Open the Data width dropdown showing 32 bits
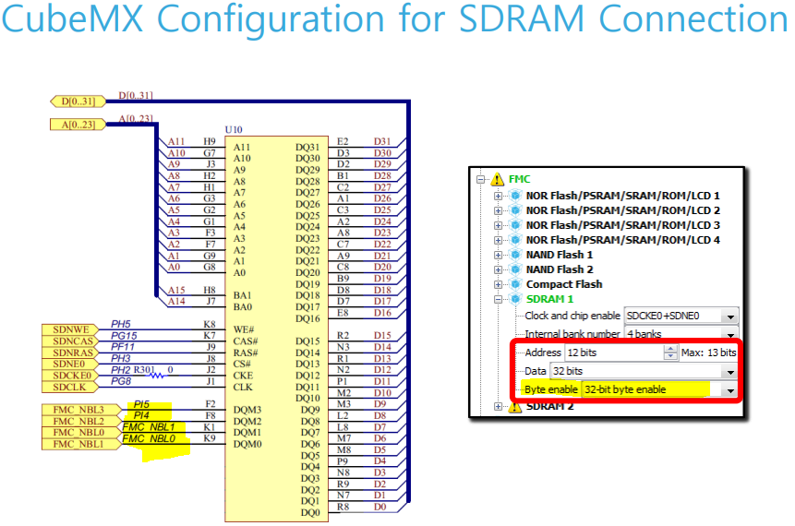Viewport: 795px width, 526px height. click(730, 372)
